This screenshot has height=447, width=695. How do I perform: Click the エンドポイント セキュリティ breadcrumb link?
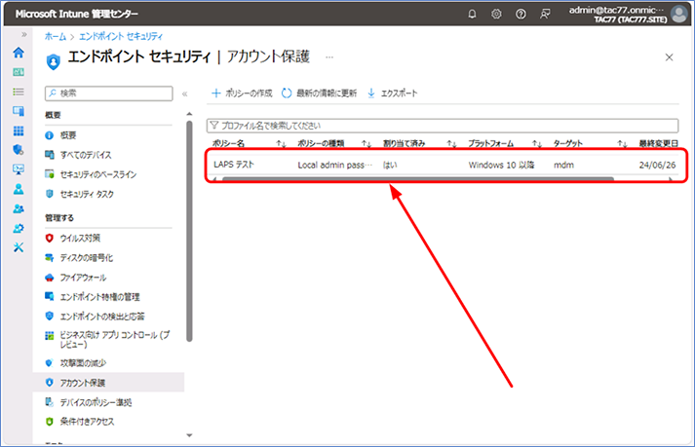click(121, 36)
